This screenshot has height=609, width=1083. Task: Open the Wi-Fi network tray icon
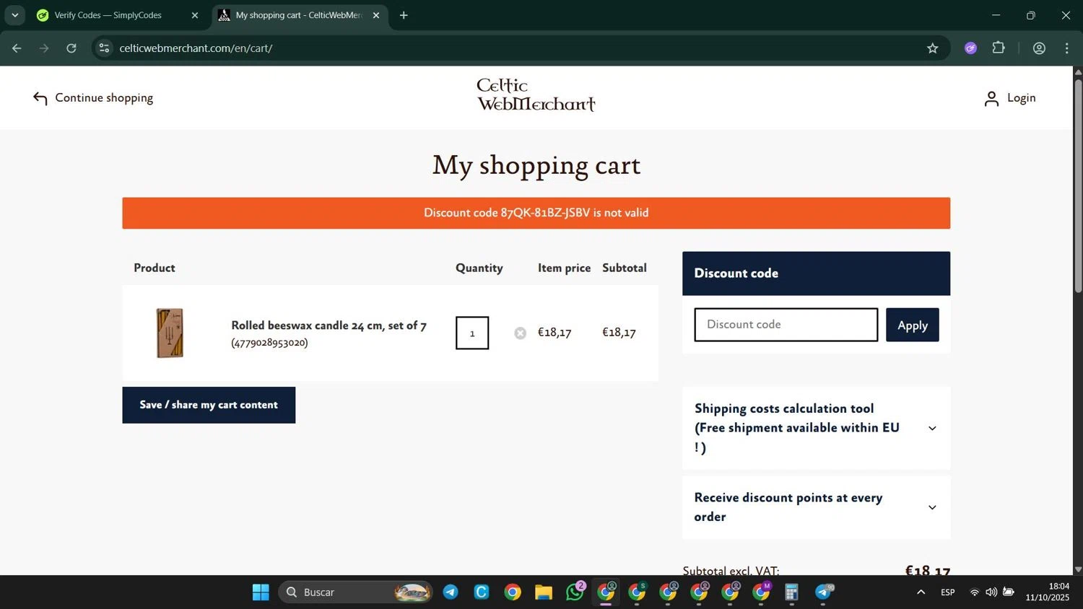pyautogui.click(x=974, y=592)
